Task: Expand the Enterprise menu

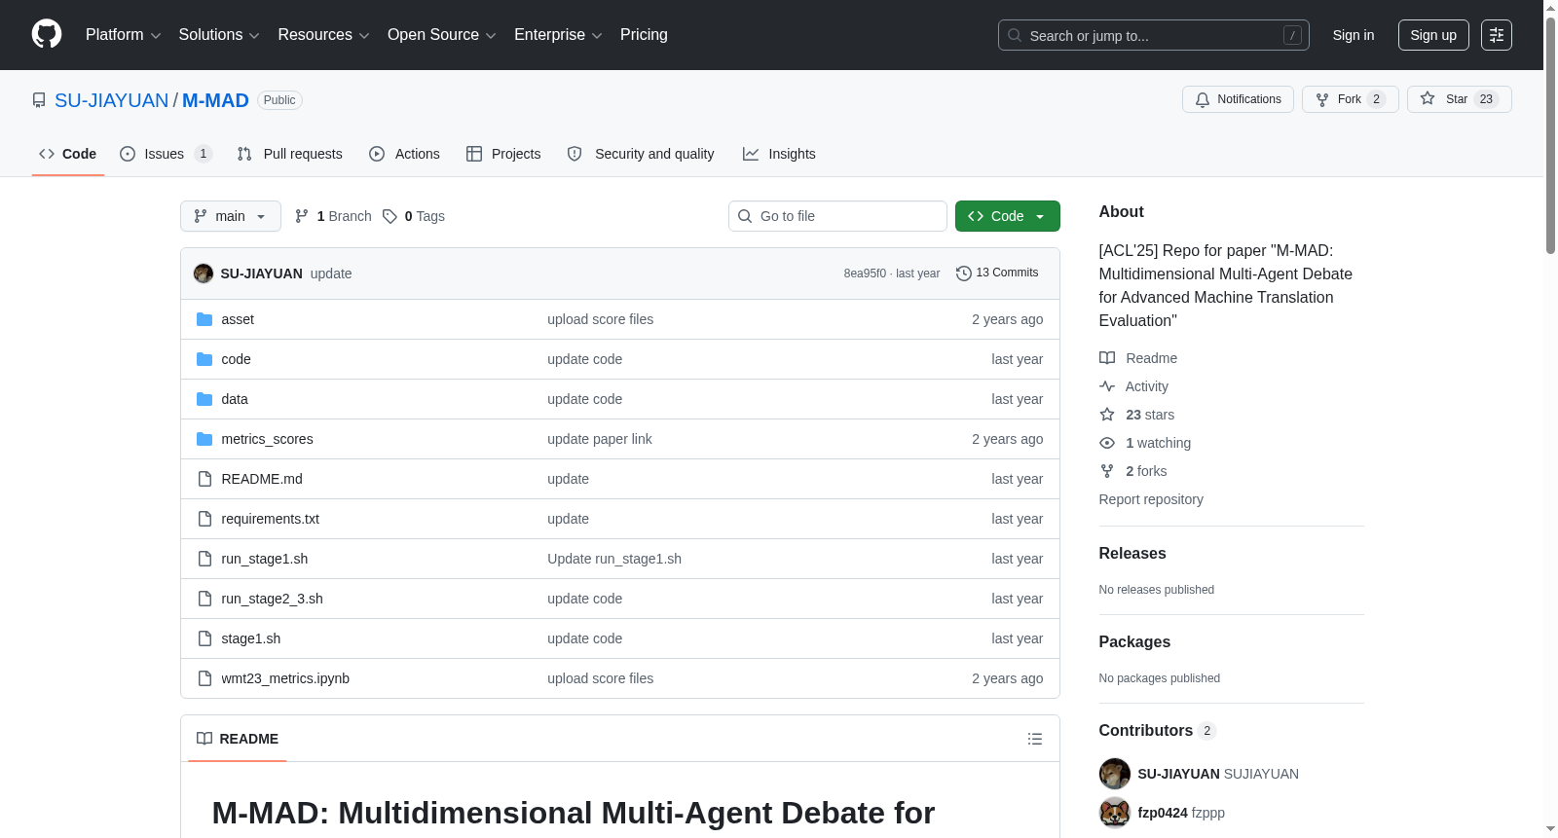Action: 558,35
